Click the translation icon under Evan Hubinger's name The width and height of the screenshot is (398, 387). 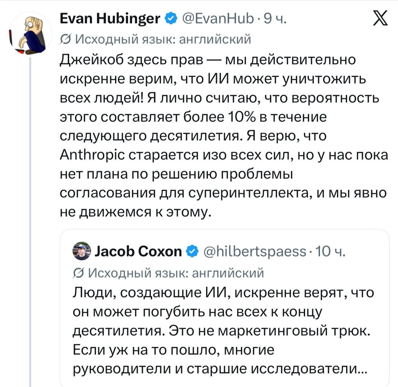[65, 40]
